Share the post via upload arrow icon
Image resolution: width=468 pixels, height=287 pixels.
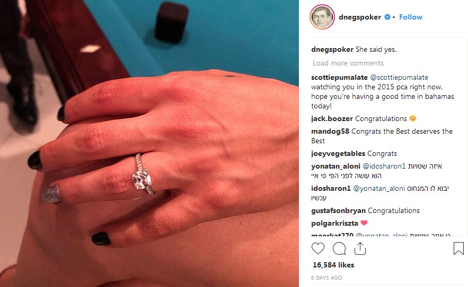click(360, 248)
